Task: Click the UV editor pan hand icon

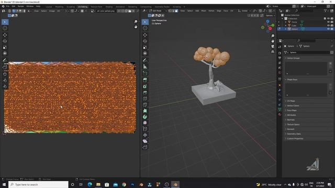Action: [x=136, y=27]
